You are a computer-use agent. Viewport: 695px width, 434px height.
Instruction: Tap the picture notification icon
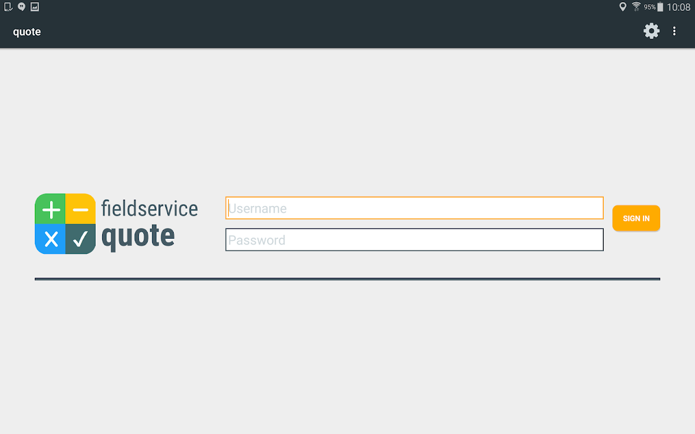35,7
